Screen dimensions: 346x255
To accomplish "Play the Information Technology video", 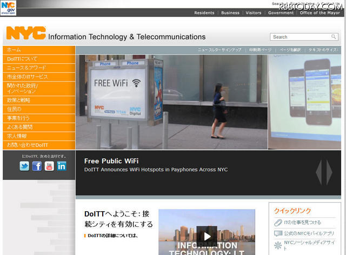I will click(207, 236).
